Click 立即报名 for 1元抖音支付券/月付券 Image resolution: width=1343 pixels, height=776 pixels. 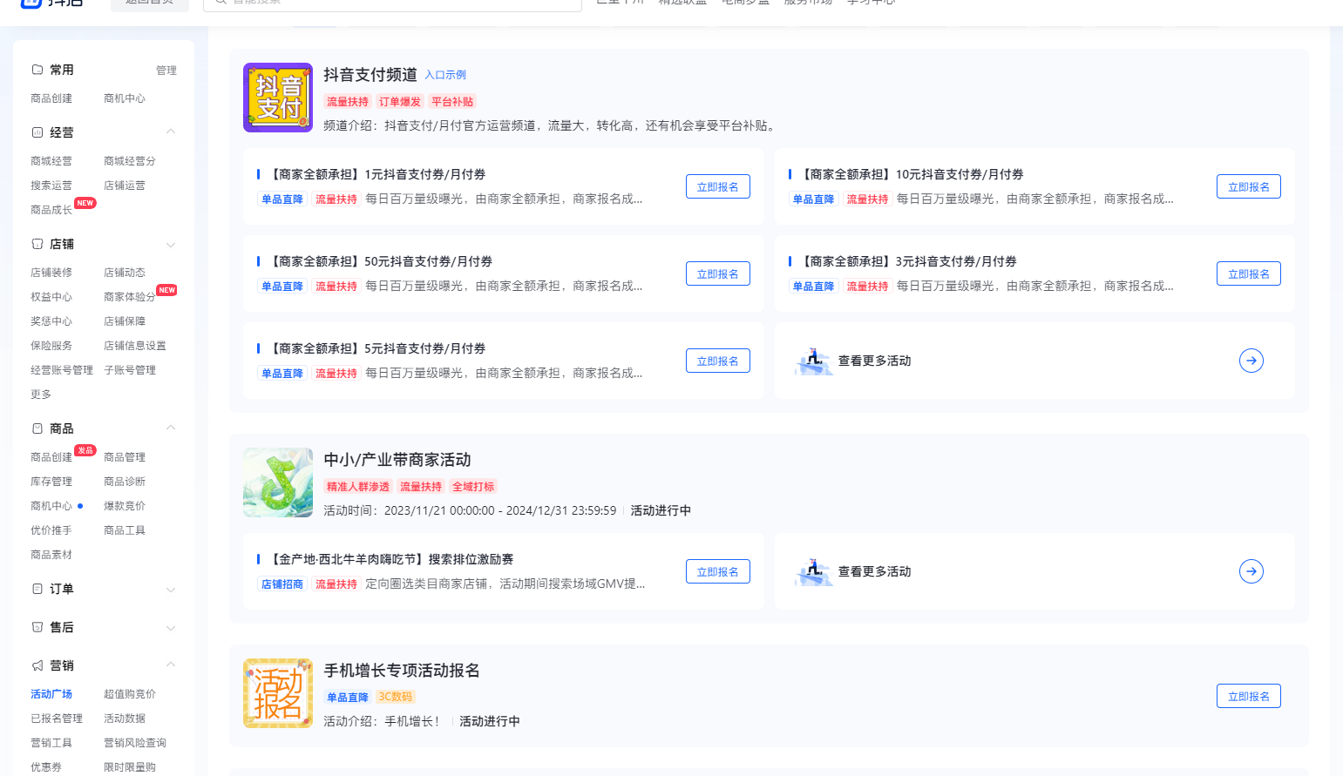coord(717,186)
